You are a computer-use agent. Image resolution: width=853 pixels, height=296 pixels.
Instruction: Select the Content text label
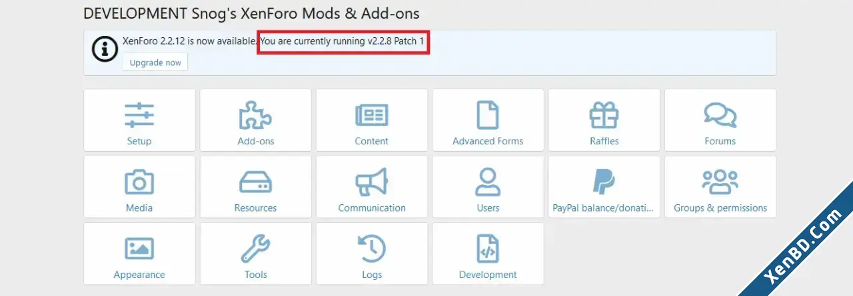(372, 141)
